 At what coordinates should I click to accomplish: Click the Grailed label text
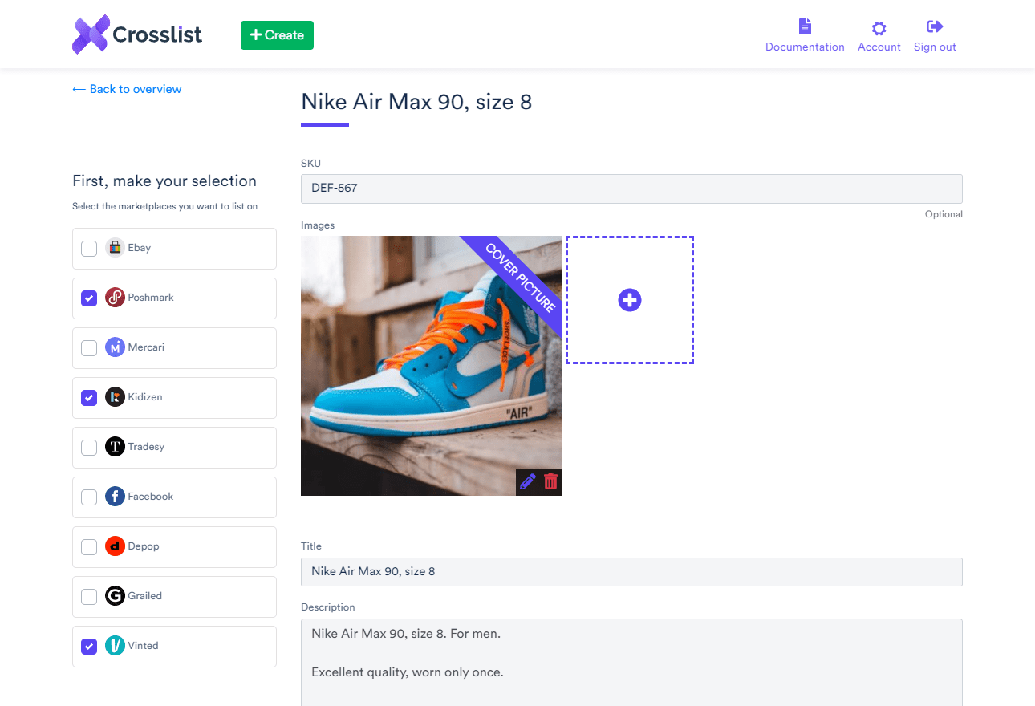(145, 596)
